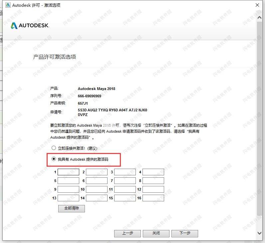The height and width of the screenshot is (243, 265).
Task: Click the 产品许可激活选项 heading
Action: (55, 57)
